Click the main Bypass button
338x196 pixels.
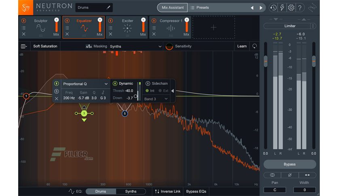289,164
